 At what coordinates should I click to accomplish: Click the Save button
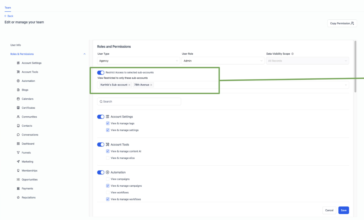pos(344,210)
